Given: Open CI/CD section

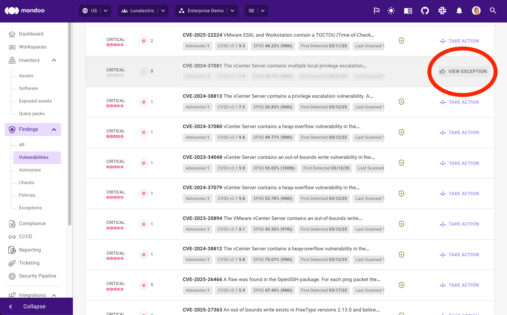Looking at the screenshot, I should (26, 237).
